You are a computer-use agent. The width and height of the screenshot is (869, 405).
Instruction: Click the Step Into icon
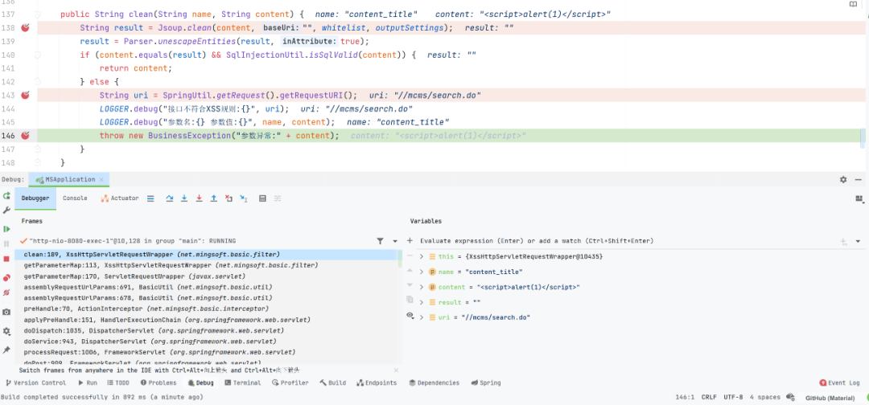(184, 198)
